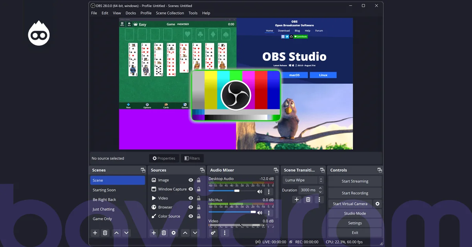The height and width of the screenshot is (247, 472).
Task: Click the Start Recording button
Action: pyautogui.click(x=355, y=193)
